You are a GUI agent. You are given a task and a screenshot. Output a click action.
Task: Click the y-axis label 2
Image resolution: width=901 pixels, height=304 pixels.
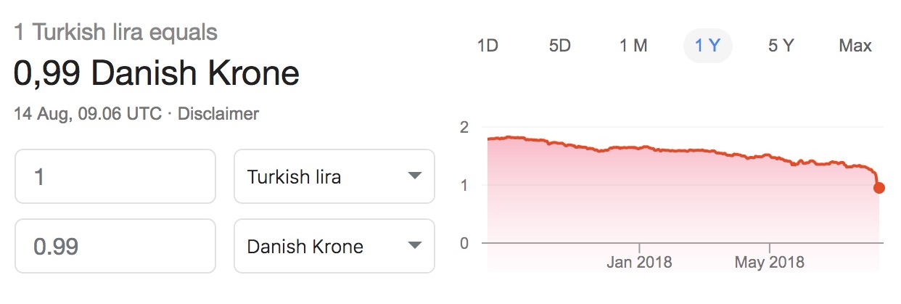[465, 128]
